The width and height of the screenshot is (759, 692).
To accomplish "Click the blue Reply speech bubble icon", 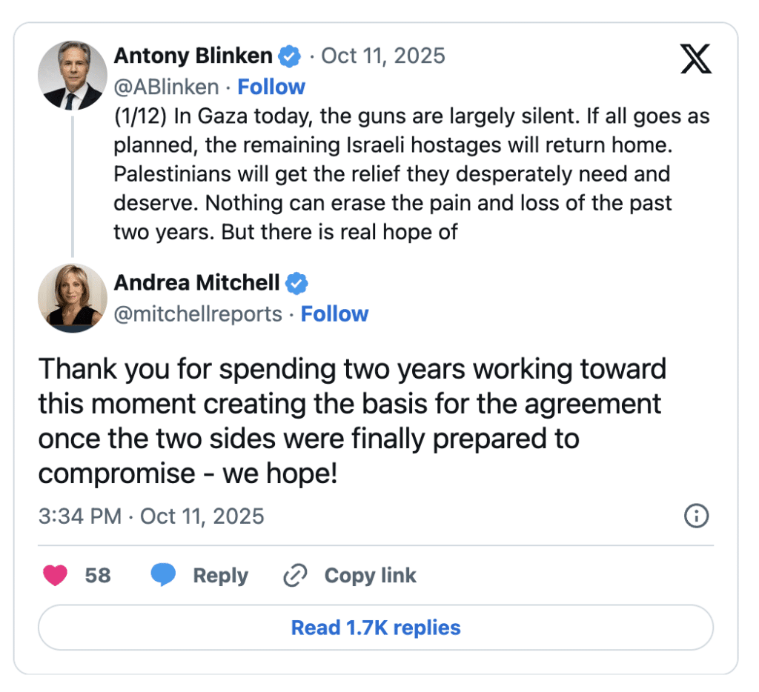I will [x=164, y=575].
